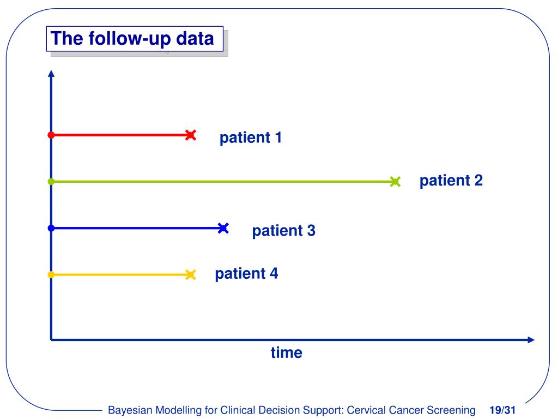The image size is (558, 419).
Task: Select the yellow start dot of patient 4
Action: [51, 275]
